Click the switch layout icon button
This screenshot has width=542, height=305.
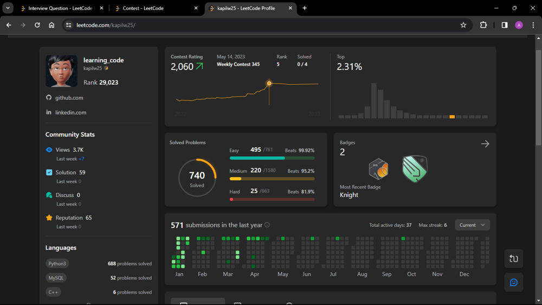[x=514, y=259]
